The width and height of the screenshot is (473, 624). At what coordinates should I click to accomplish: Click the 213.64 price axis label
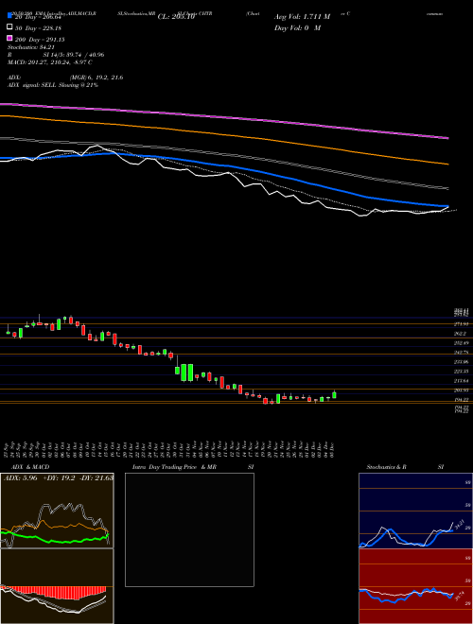tap(462, 381)
